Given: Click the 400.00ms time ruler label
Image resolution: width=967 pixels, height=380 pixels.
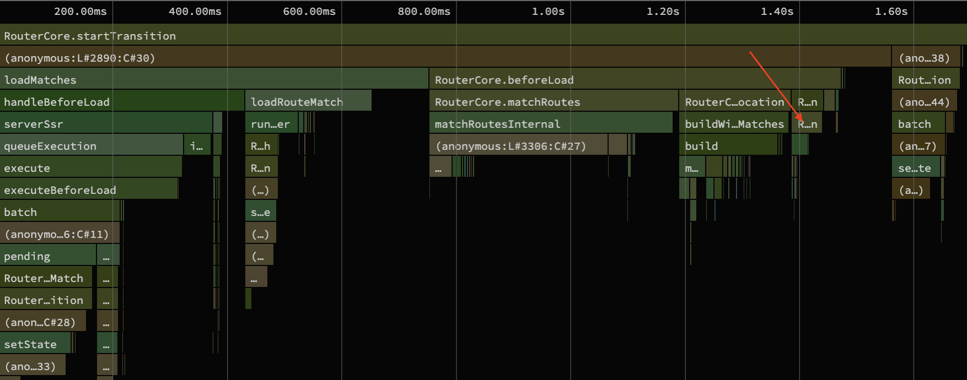Looking at the screenshot, I should click(195, 12).
